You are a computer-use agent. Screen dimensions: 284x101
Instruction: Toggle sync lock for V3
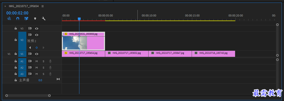click(x=30, y=28)
